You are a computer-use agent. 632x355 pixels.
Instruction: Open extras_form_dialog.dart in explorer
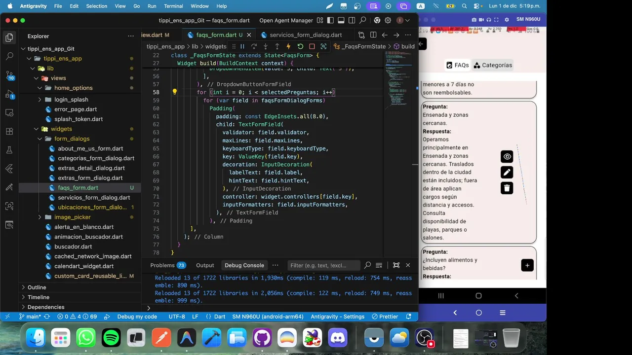[90, 178]
